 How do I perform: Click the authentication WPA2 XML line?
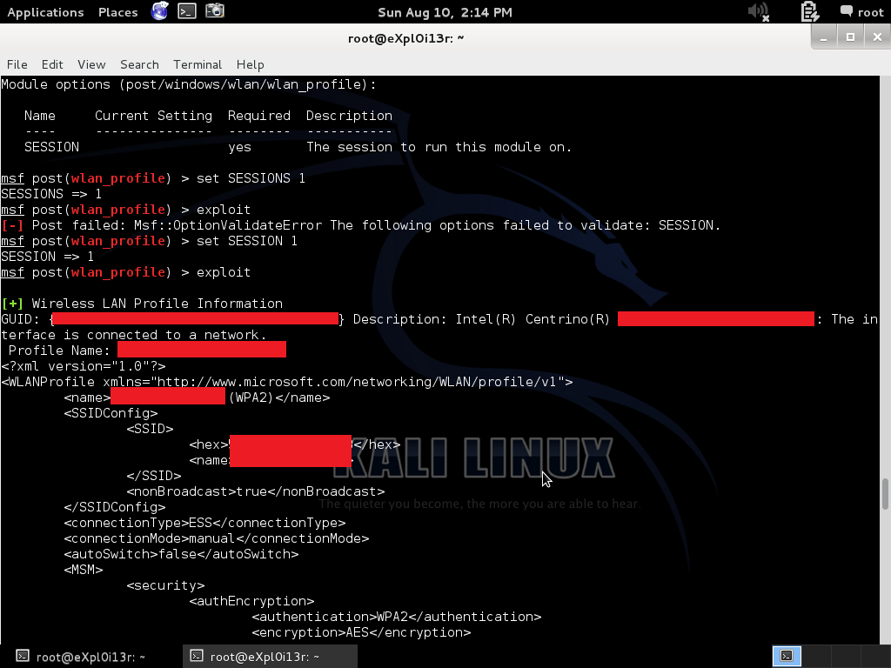(x=397, y=617)
